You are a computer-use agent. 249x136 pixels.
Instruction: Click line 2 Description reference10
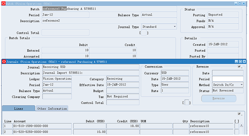point(212,132)
